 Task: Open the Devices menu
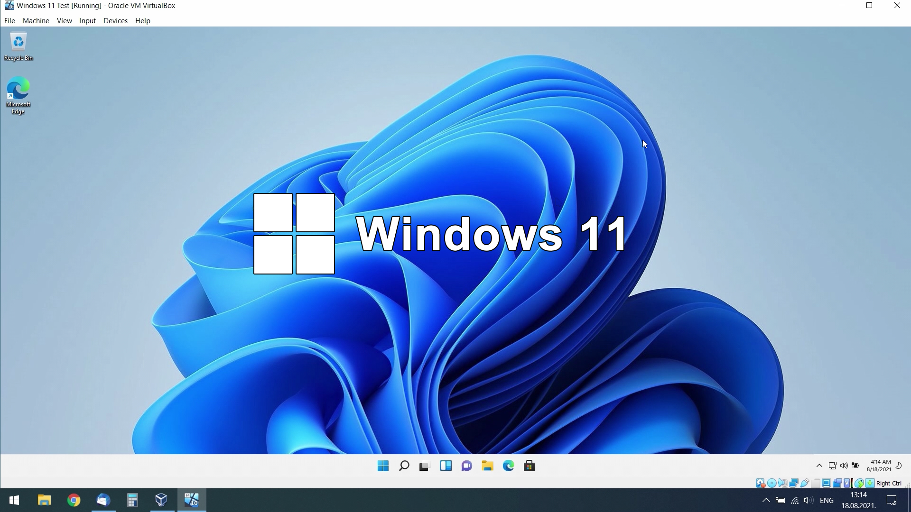tap(115, 20)
